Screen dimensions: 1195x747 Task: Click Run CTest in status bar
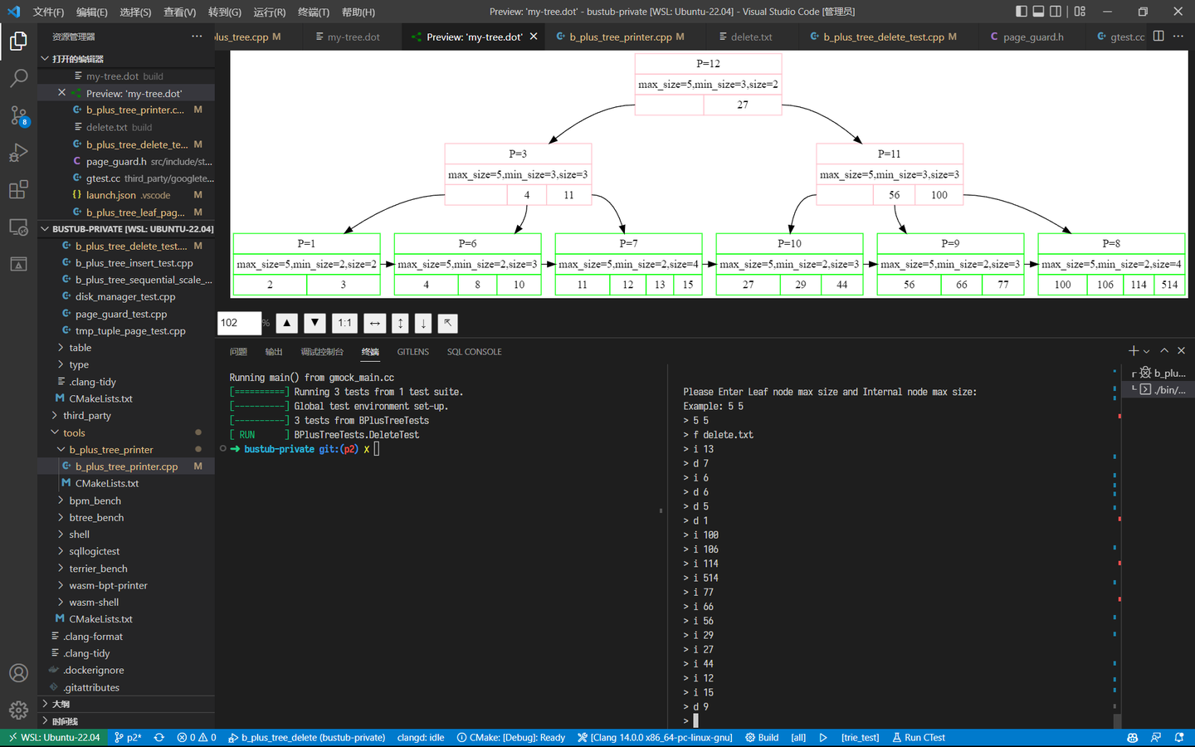point(919,737)
